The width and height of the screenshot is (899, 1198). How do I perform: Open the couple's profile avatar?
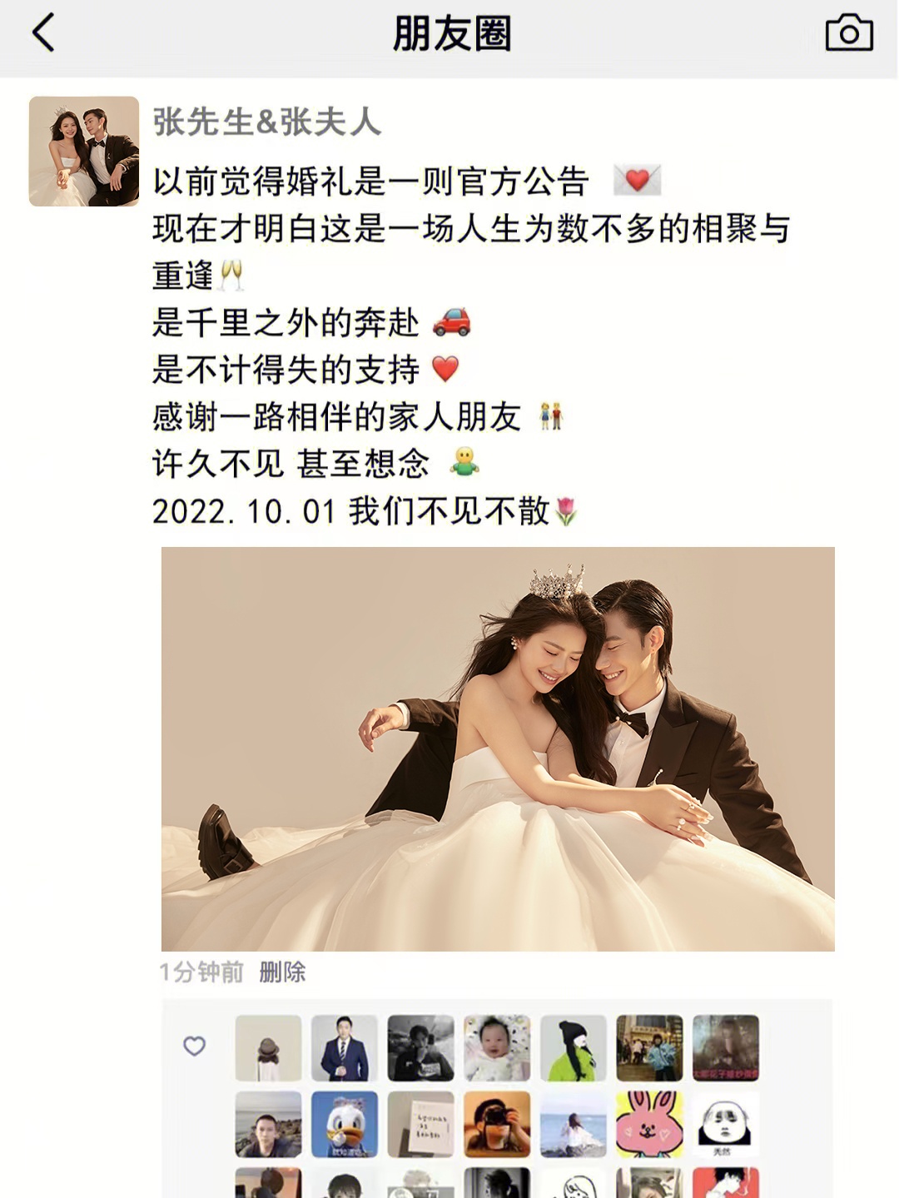pos(84,152)
